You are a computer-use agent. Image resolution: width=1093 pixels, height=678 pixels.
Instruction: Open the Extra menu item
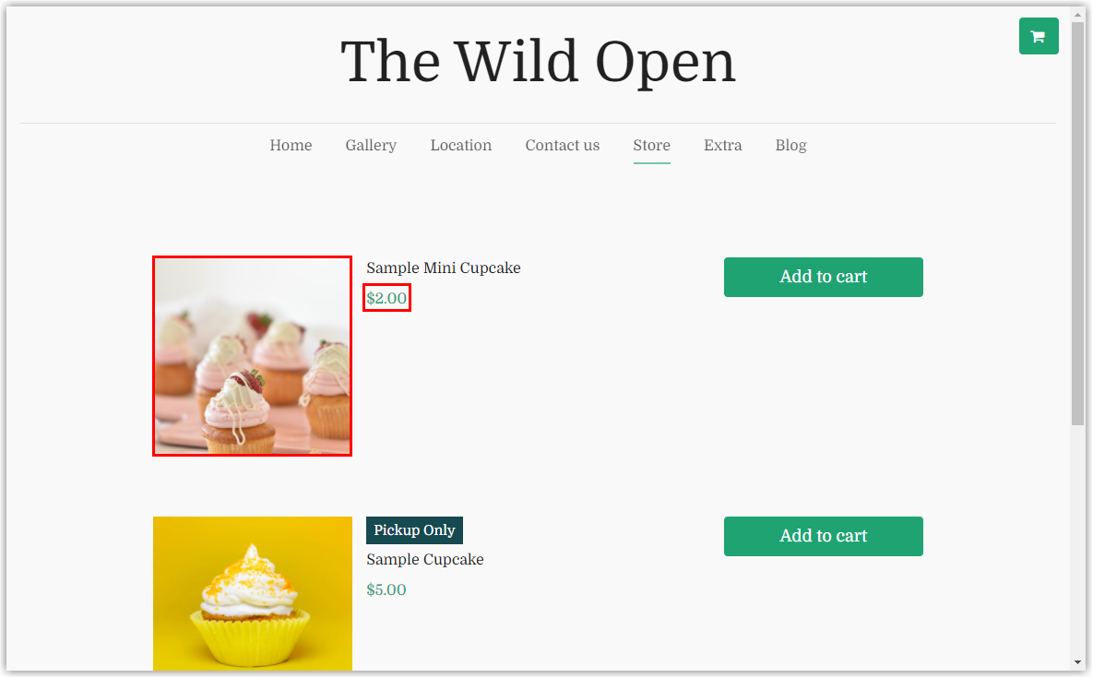(x=722, y=145)
